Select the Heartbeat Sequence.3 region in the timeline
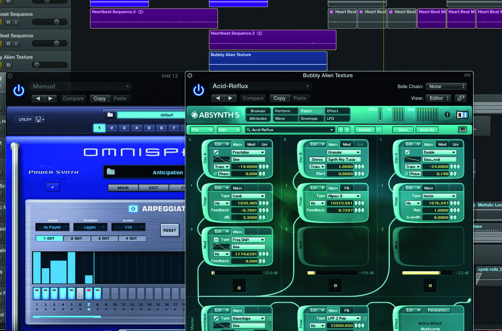The width and height of the screenshot is (502, 331). [x=272, y=40]
